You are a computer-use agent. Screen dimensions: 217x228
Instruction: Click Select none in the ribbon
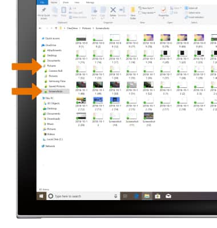point(192,13)
